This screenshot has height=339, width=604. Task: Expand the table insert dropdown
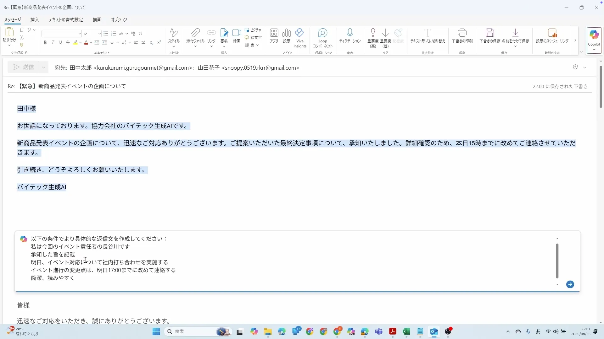click(257, 45)
